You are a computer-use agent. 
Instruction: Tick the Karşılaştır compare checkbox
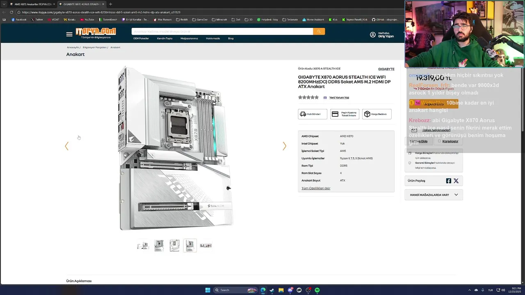tap(439, 141)
